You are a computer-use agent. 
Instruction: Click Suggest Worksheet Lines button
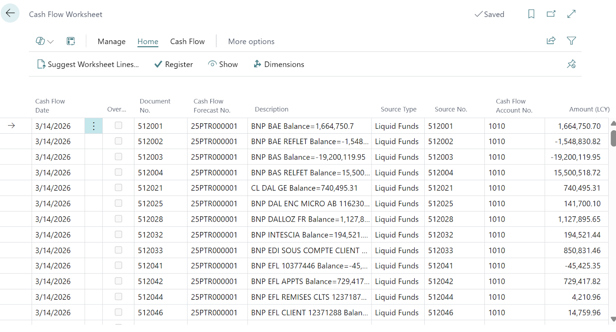point(88,64)
